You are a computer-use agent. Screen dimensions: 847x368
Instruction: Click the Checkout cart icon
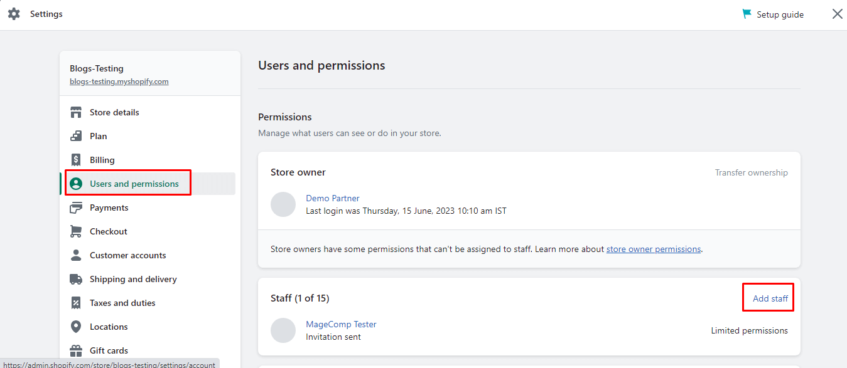[75, 231]
